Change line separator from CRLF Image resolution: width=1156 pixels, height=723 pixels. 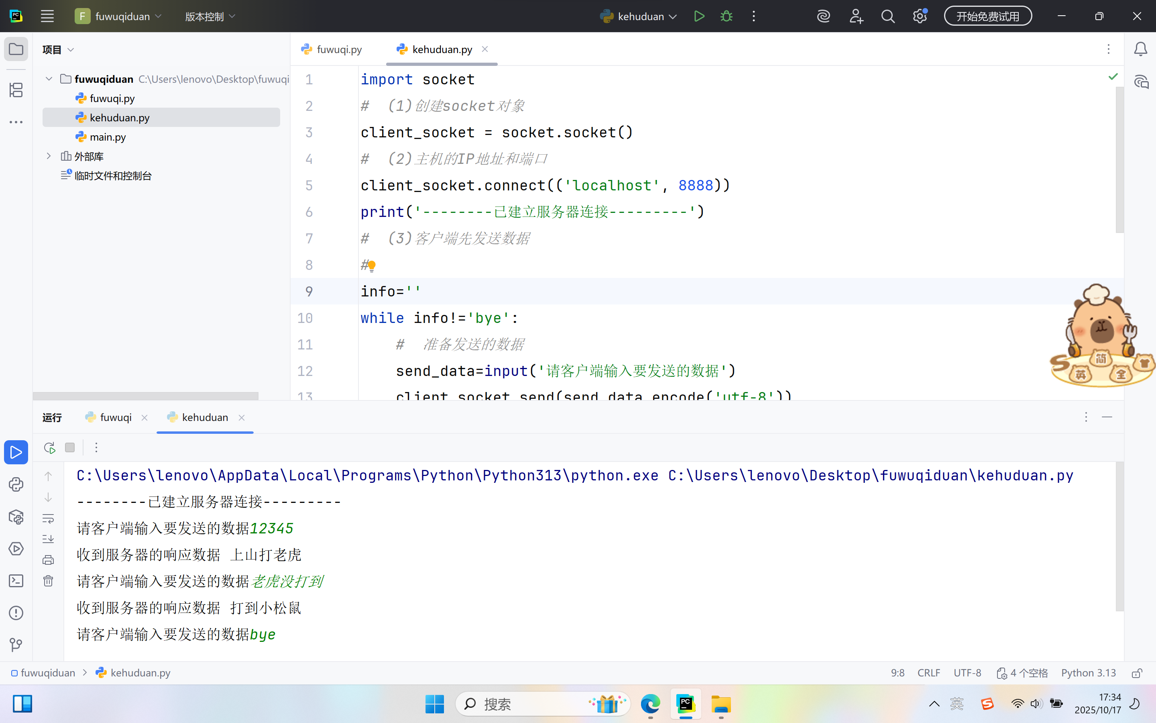tap(928, 672)
